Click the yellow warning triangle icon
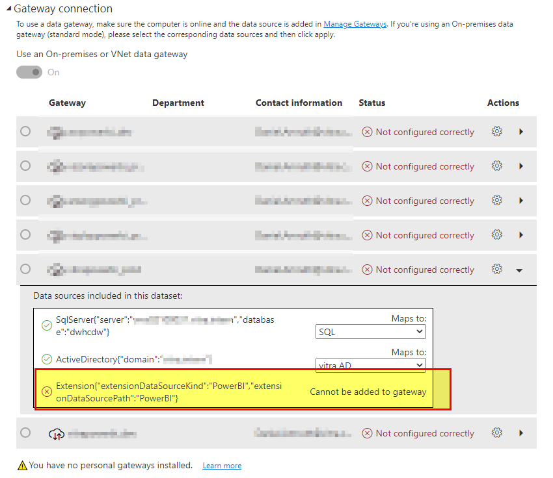Screen dimensions: 553x478 tap(22, 465)
